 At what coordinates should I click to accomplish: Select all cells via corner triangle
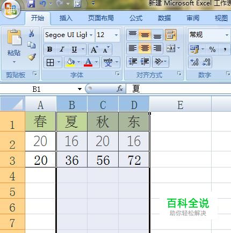(12, 104)
